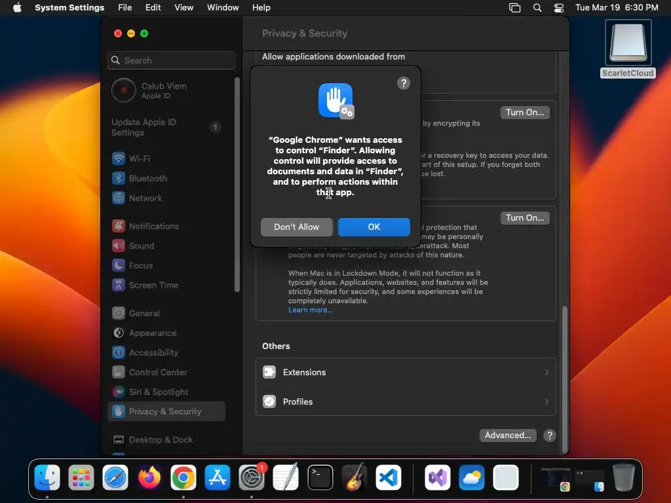Image resolution: width=671 pixels, height=503 pixels.
Task: Open the Profiles row
Action: click(405, 401)
